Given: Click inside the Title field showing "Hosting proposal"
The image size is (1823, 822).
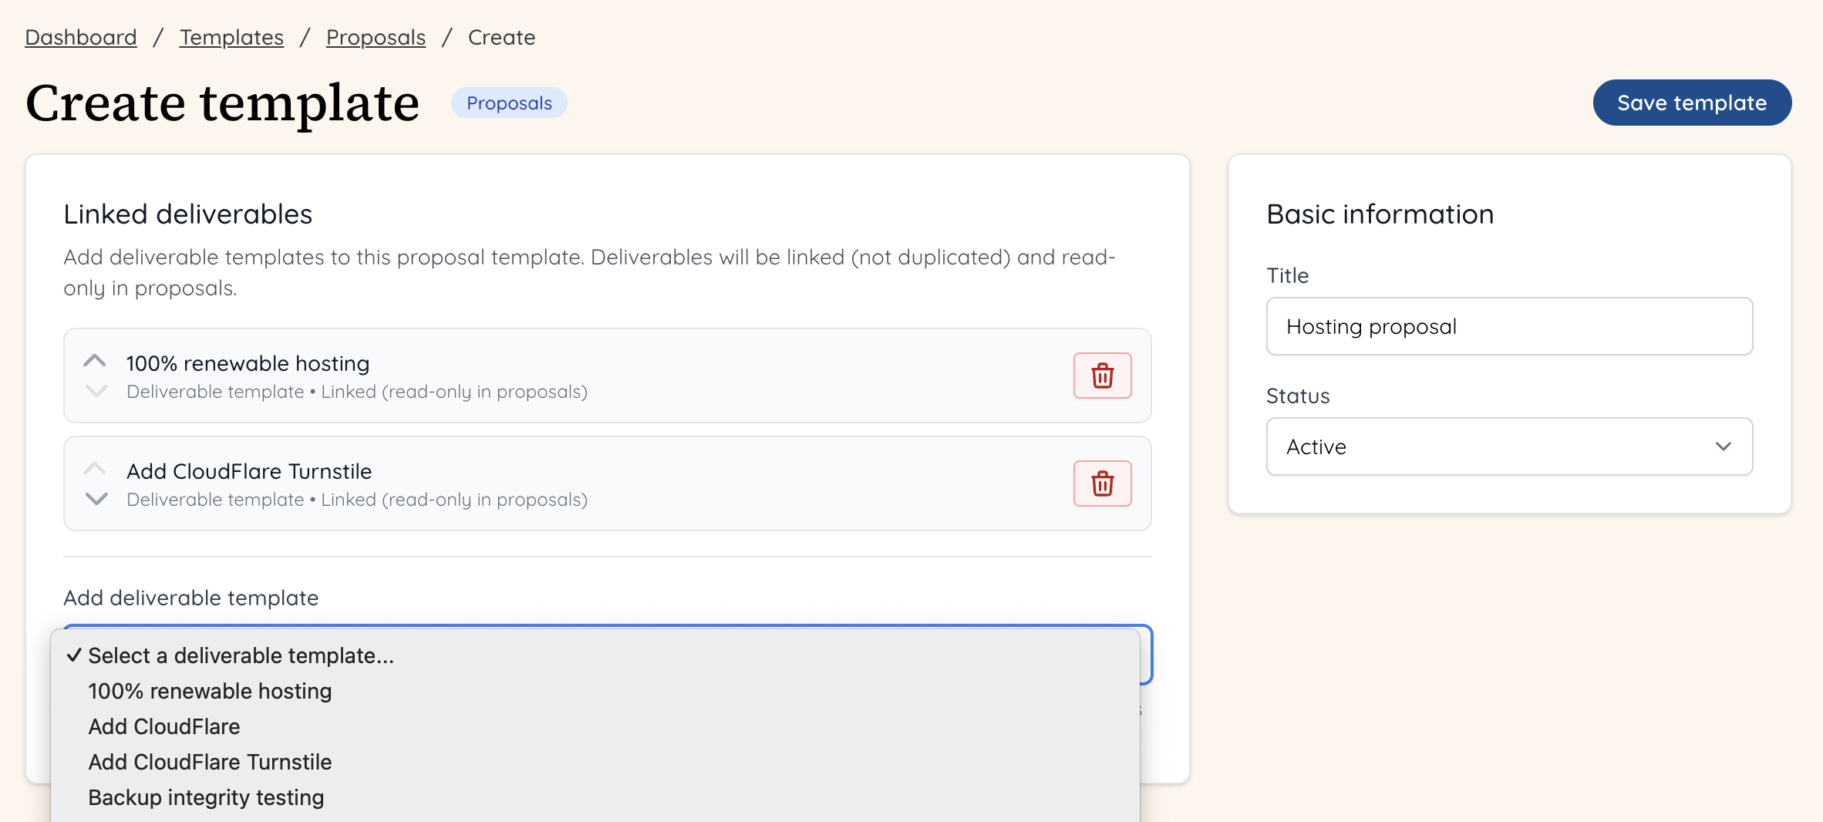Looking at the screenshot, I should pyautogui.click(x=1508, y=326).
